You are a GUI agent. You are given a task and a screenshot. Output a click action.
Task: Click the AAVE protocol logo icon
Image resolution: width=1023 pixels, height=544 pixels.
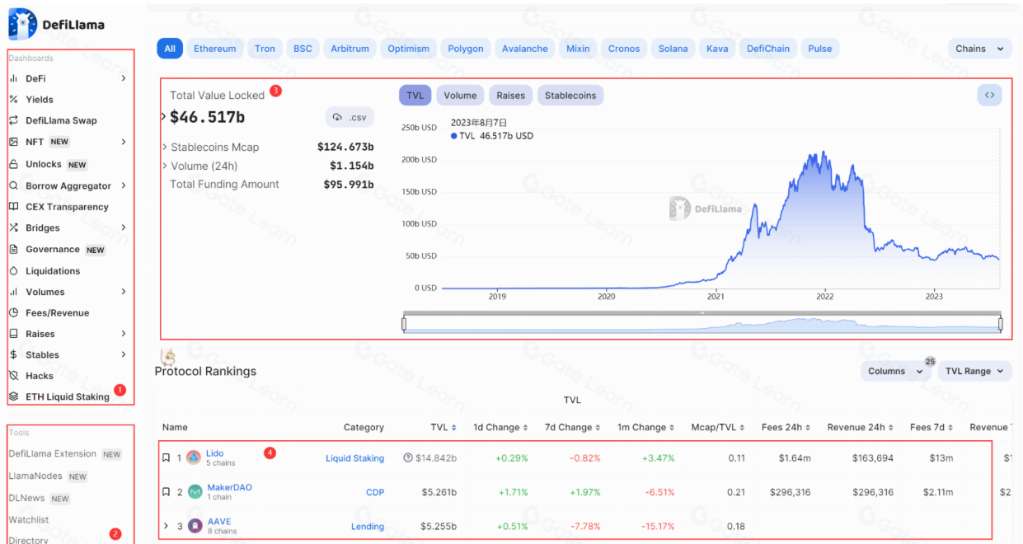tap(195, 526)
